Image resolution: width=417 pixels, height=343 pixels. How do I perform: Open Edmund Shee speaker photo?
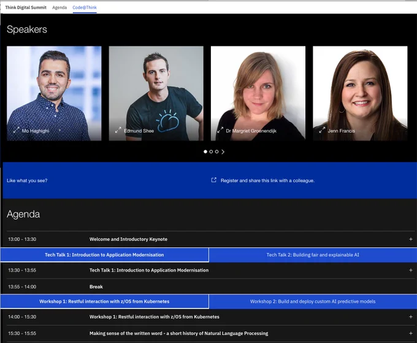156,93
